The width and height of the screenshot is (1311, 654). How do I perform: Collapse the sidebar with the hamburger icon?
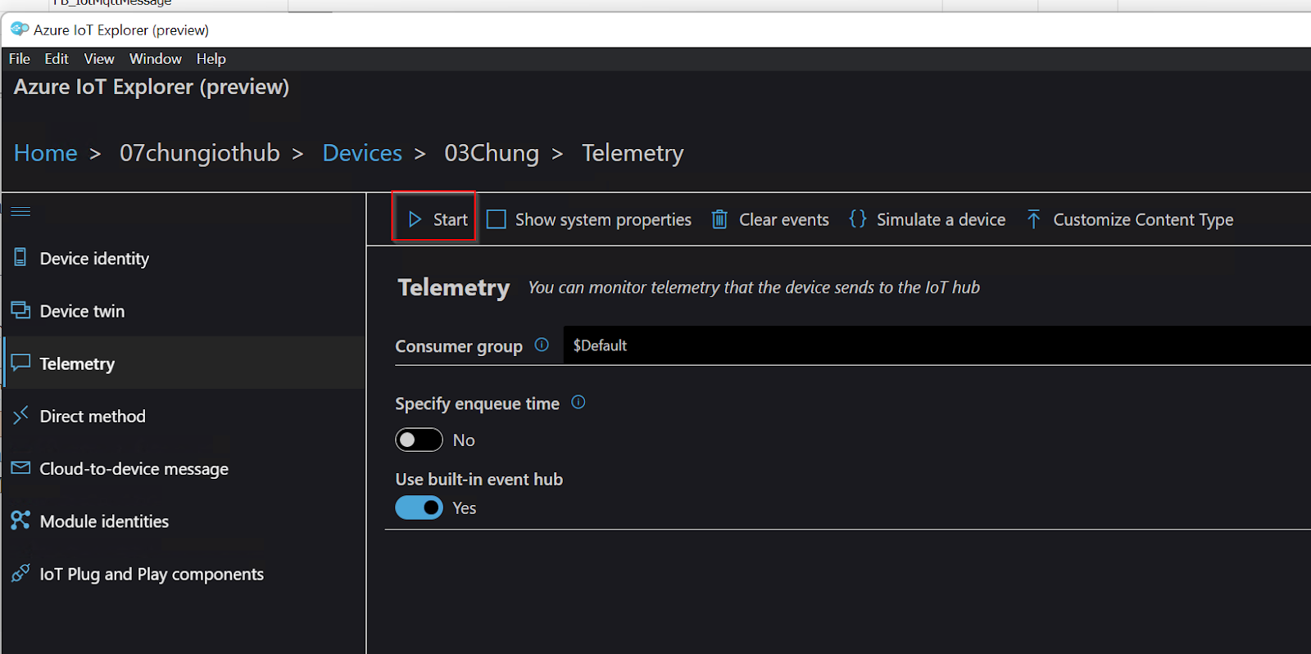click(x=21, y=212)
